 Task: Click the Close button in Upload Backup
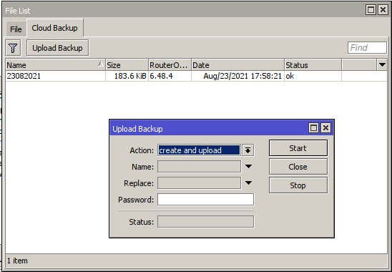point(298,167)
